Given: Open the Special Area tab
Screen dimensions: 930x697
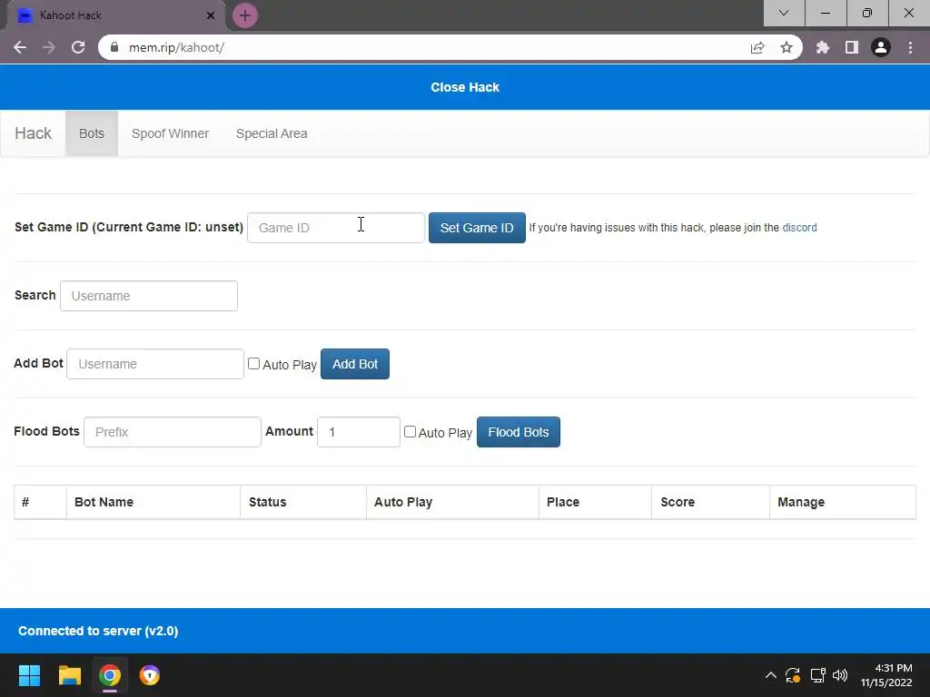Looking at the screenshot, I should (x=272, y=133).
